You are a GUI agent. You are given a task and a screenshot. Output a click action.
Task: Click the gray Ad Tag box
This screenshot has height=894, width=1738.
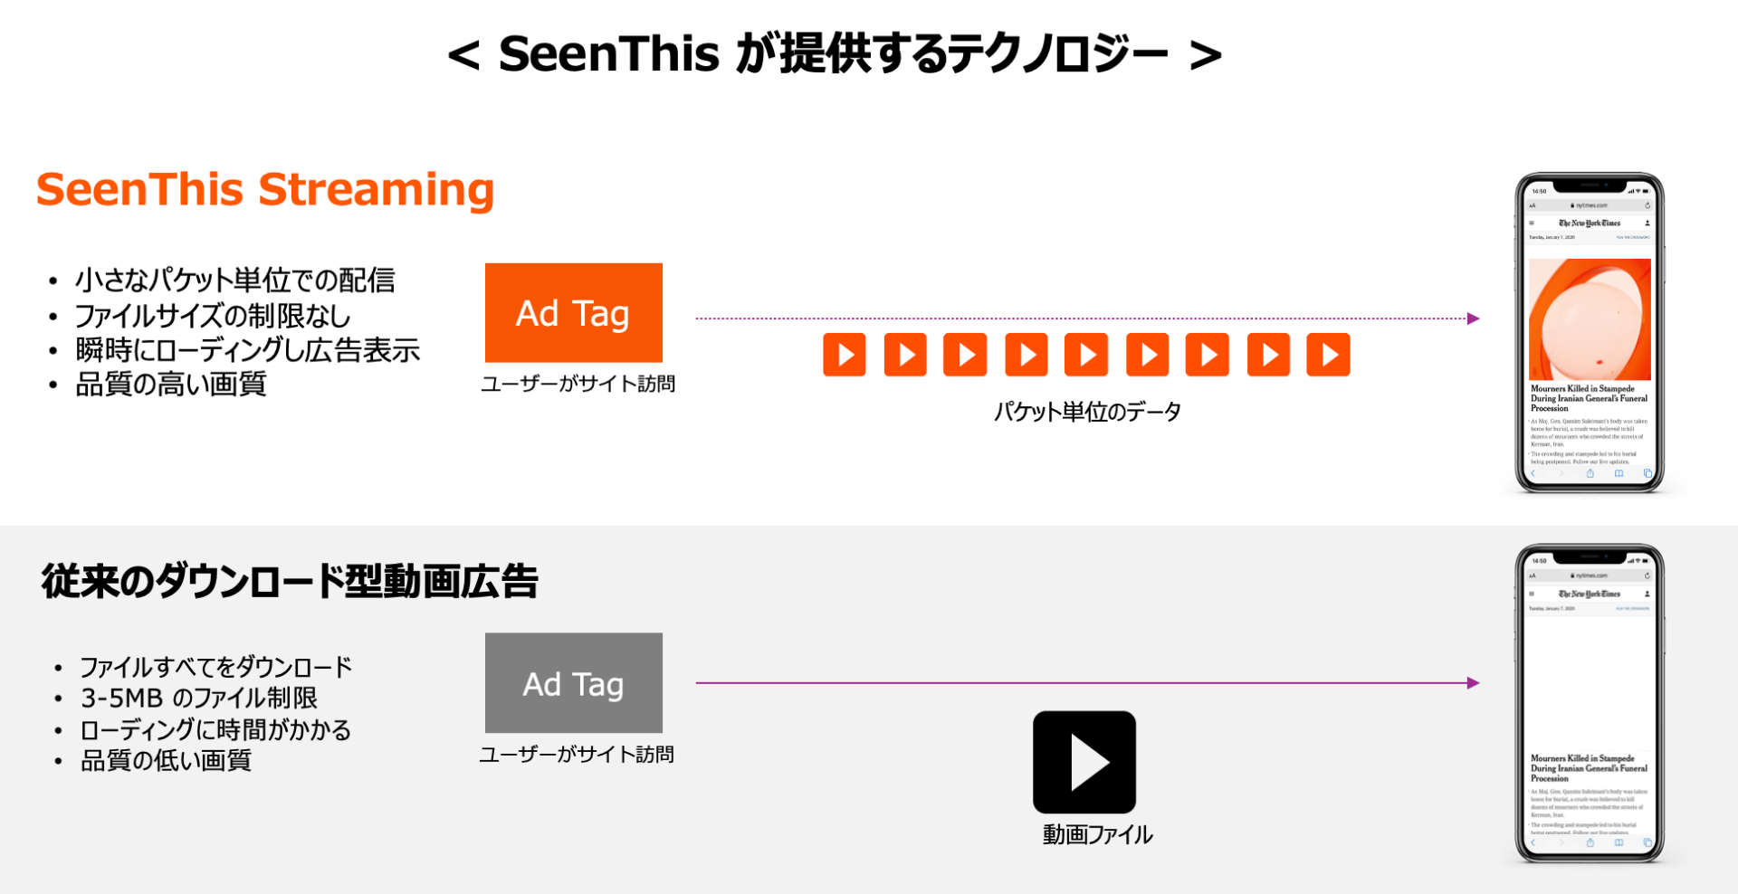[573, 683]
